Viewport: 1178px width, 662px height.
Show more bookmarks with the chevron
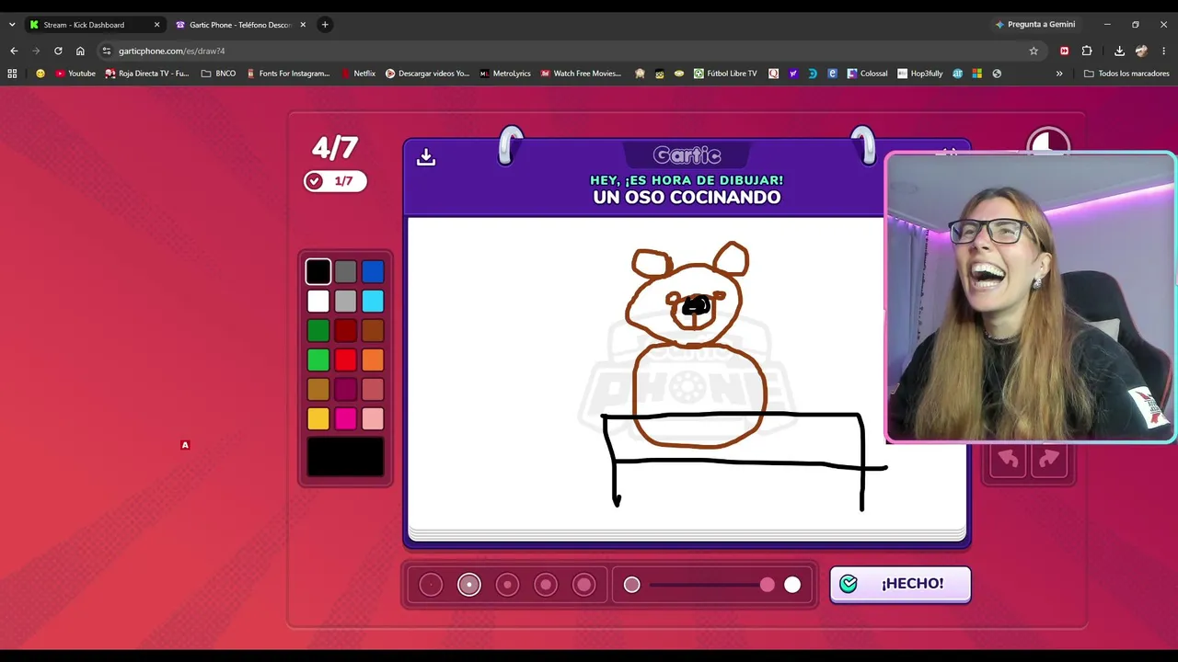[x=1059, y=74]
